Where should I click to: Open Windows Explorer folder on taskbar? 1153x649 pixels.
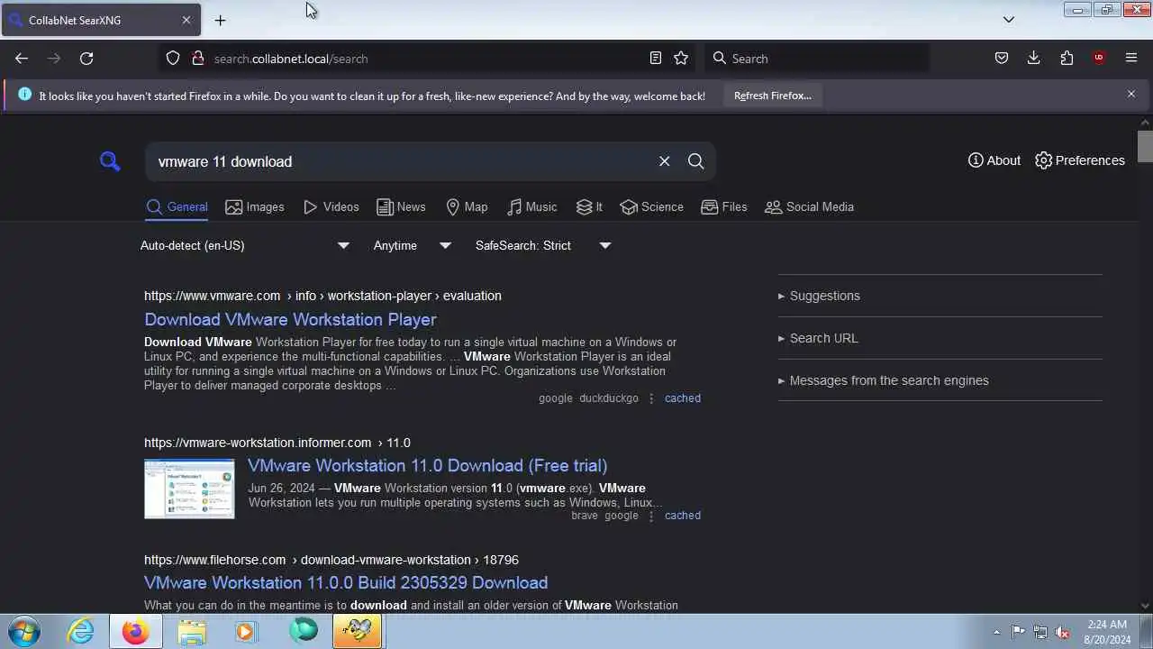192,631
